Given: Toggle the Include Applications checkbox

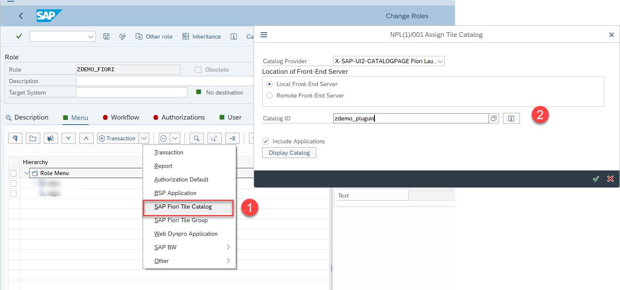Looking at the screenshot, I should click(x=265, y=141).
